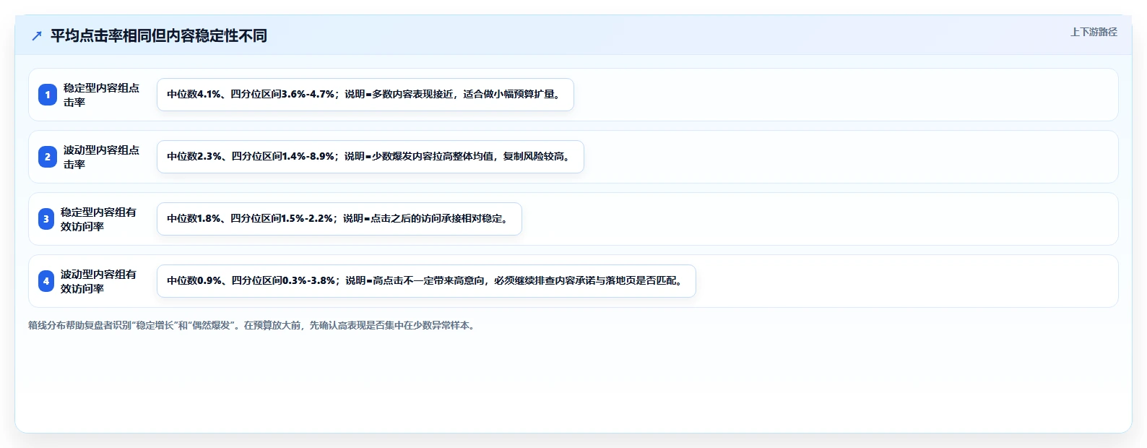Click the arrow icon beside the title 平均点击率相同但内容稳定性不同
This screenshot has height=448, width=1147.
[37, 35]
